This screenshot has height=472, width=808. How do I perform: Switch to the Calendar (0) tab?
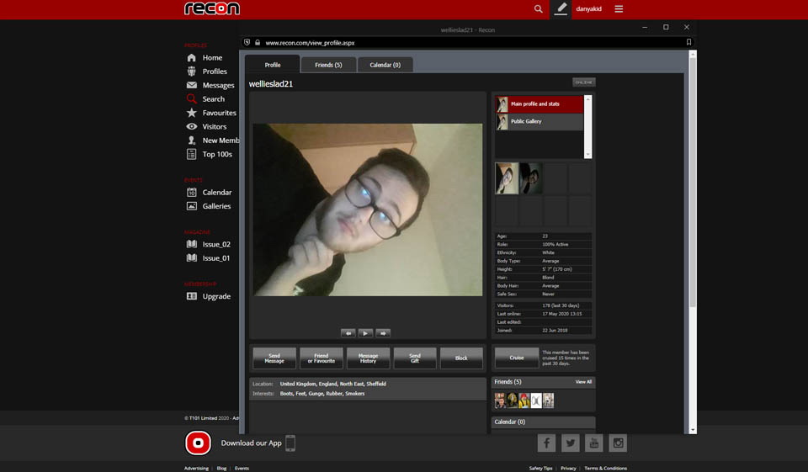click(x=385, y=65)
